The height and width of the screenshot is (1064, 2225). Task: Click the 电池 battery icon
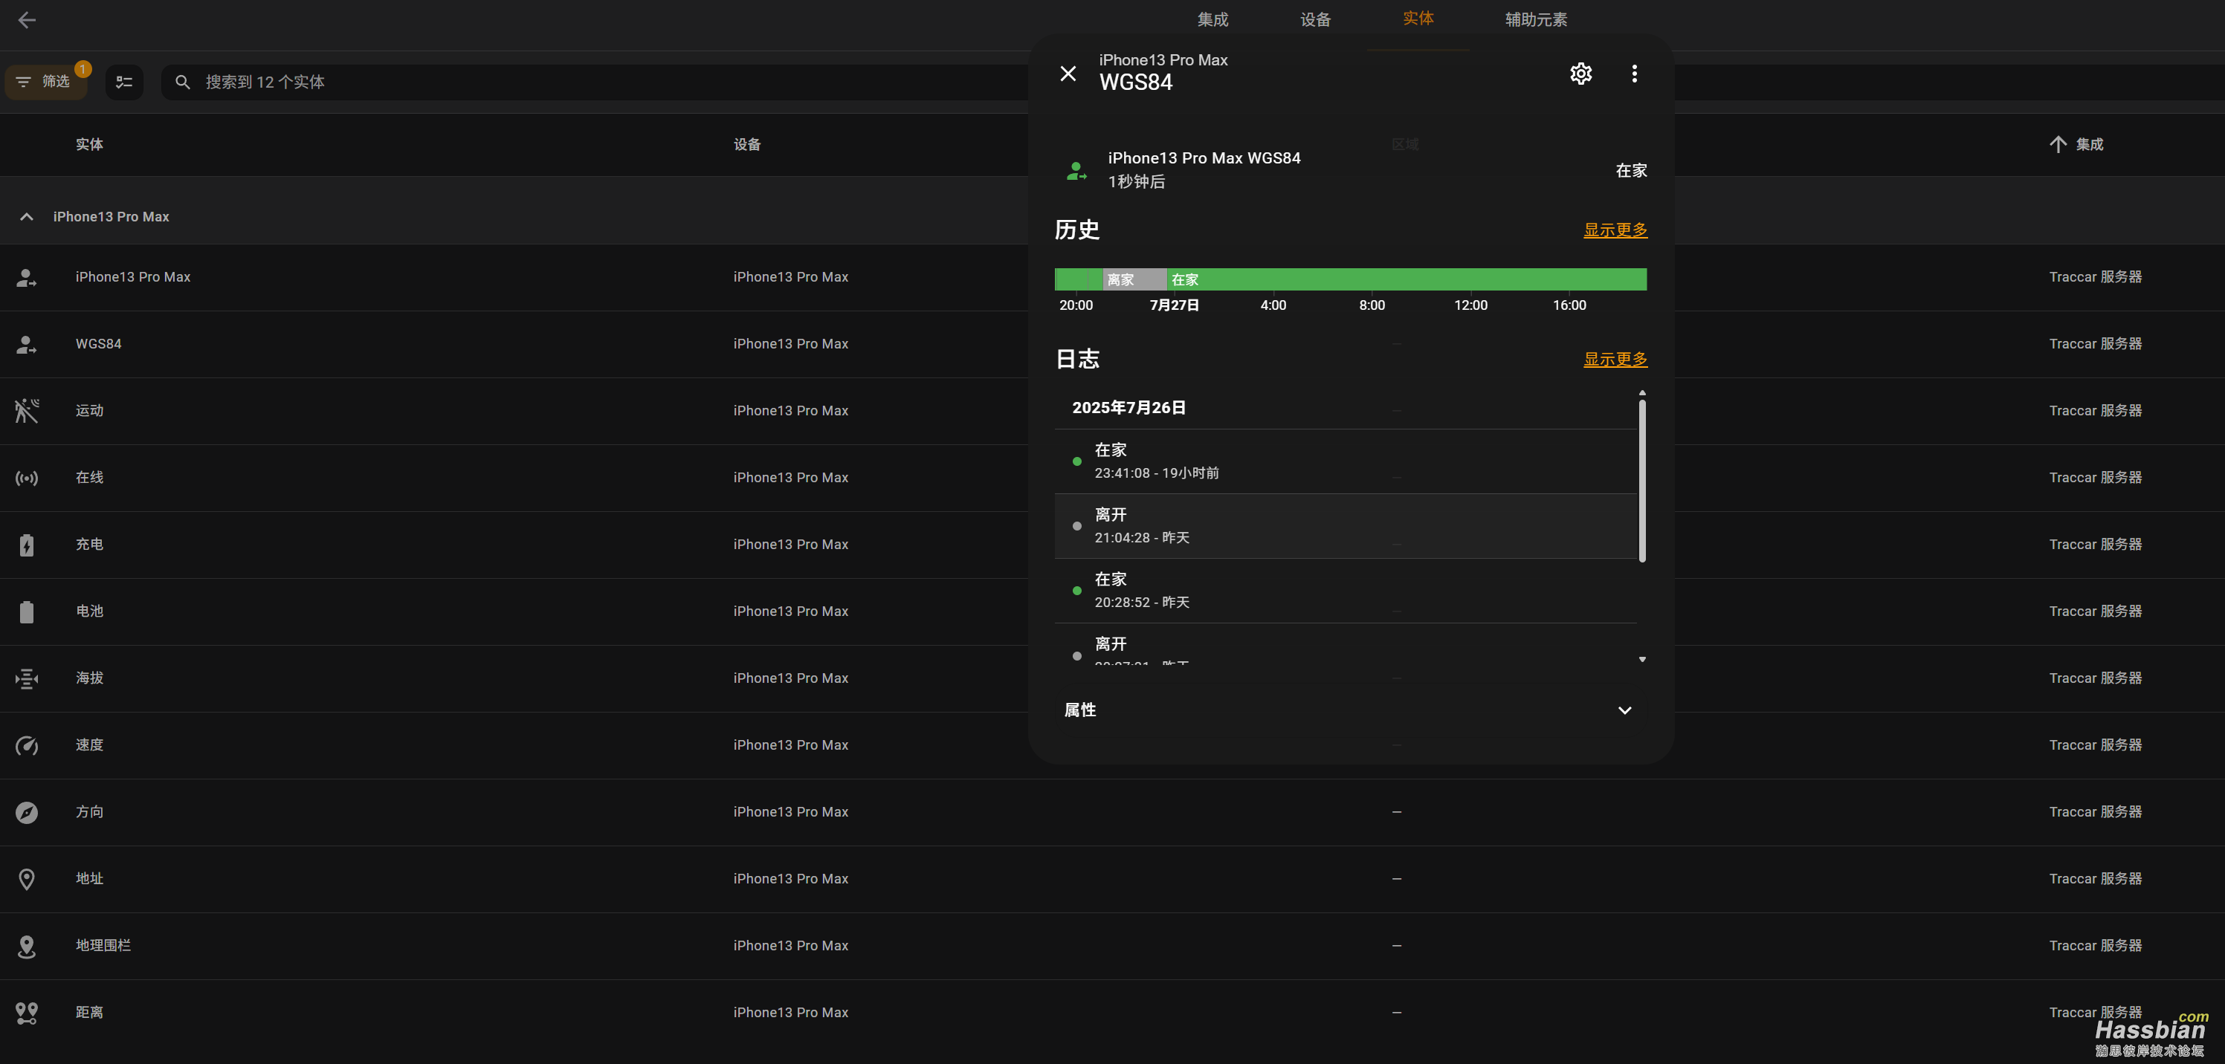(x=27, y=612)
